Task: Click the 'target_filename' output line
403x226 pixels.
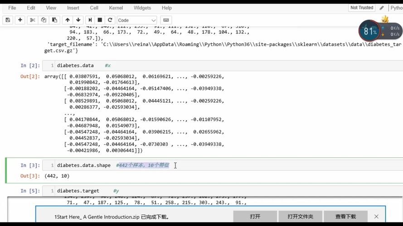Action: [x=223, y=47]
